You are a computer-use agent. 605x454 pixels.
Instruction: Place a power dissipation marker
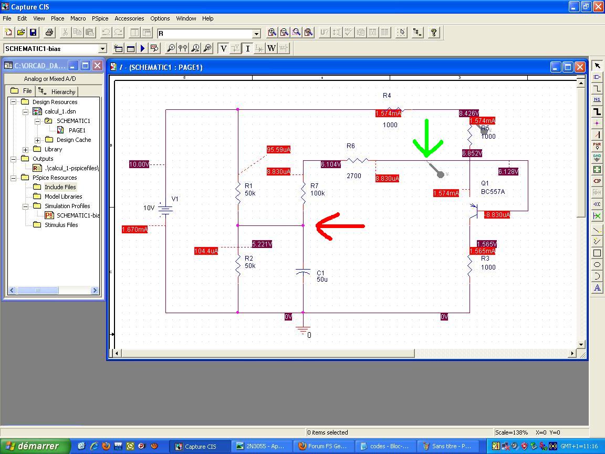[x=207, y=48]
